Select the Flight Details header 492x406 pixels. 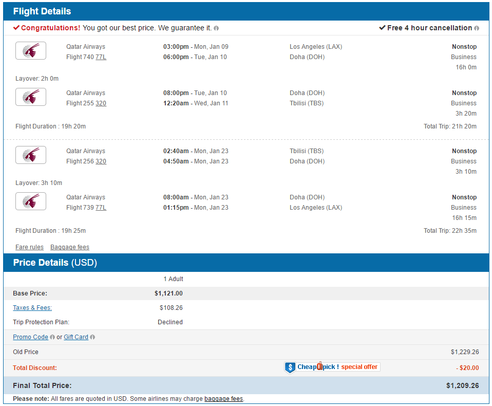(42, 11)
